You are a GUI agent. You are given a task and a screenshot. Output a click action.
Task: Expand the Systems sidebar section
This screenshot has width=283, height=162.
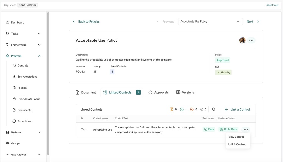point(39,132)
